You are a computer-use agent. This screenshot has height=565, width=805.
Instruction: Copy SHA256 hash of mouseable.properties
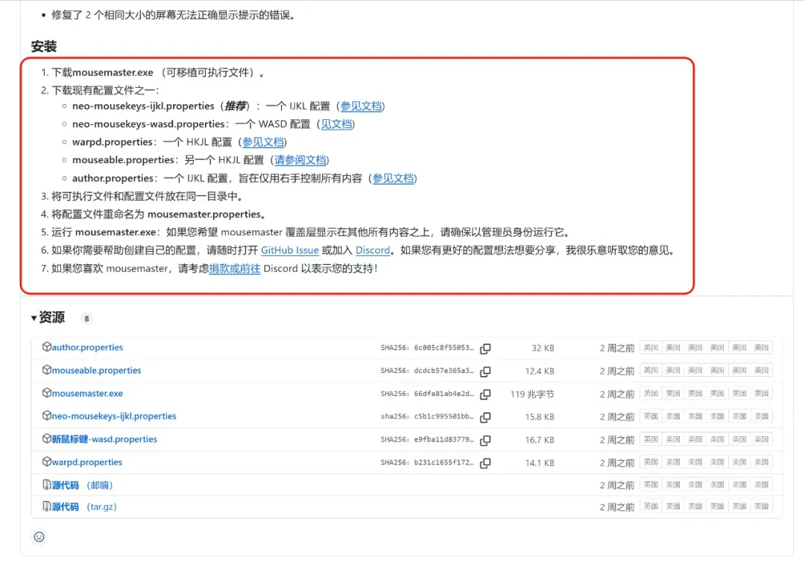[x=485, y=371]
